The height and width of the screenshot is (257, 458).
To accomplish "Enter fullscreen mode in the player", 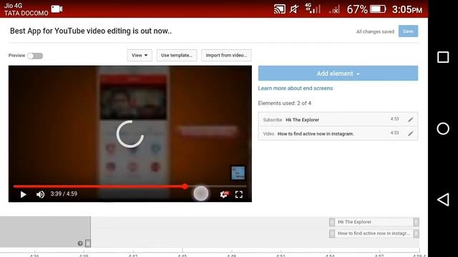I will pyautogui.click(x=239, y=194).
